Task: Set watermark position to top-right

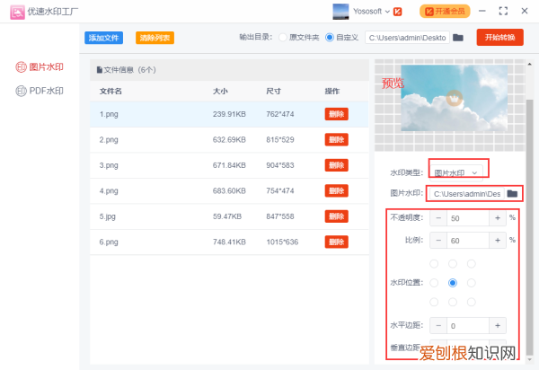Action: tap(472, 263)
